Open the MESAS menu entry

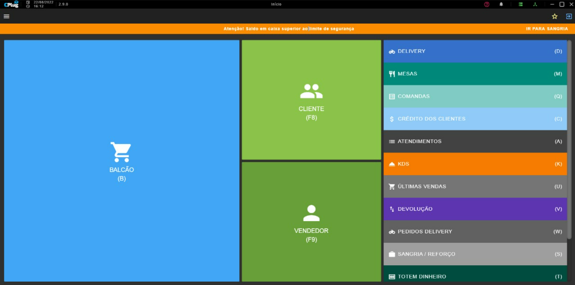point(475,74)
